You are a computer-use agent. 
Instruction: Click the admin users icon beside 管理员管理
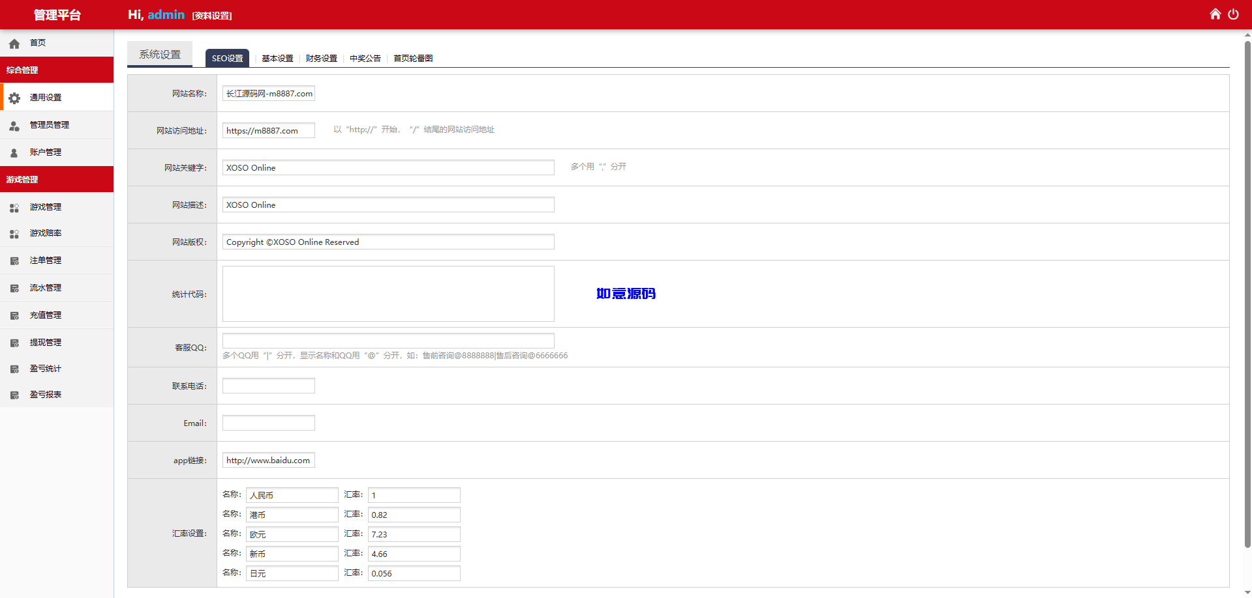point(14,126)
